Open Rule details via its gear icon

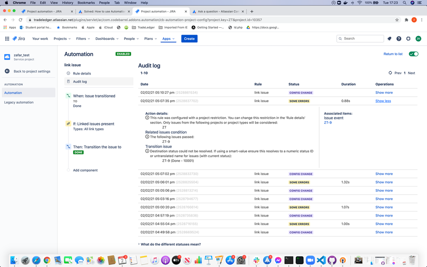click(68, 73)
